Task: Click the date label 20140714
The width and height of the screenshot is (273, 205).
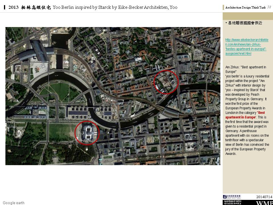Action: [264, 197]
